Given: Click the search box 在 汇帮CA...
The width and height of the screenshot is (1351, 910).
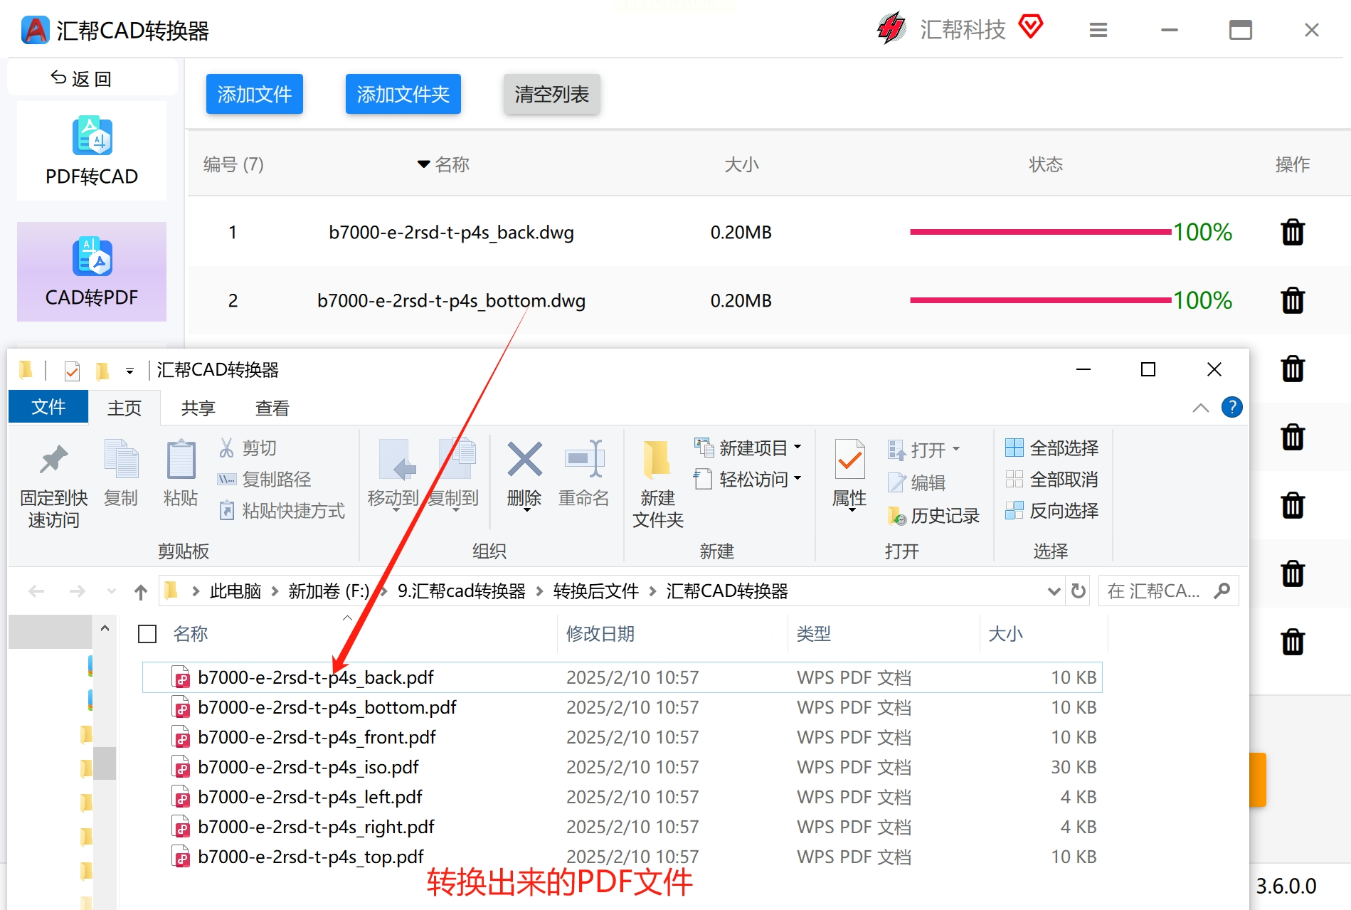Looking at the screenshot, I should tap(1168, 591).
